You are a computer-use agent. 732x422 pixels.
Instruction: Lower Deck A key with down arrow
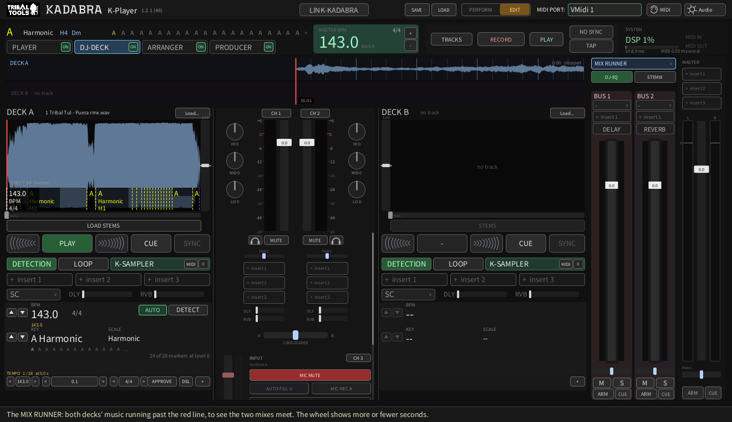(23, 337)
